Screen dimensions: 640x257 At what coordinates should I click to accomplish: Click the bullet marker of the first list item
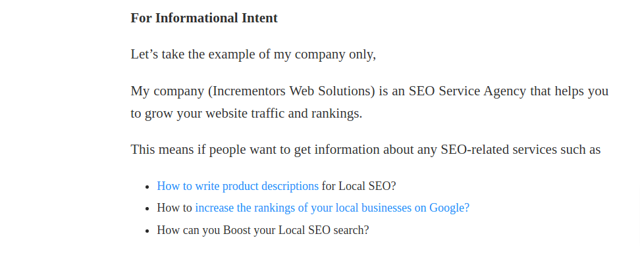coord(147,187)
